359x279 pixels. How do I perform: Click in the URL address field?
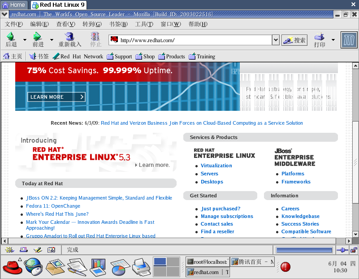(x=190, y=40)
